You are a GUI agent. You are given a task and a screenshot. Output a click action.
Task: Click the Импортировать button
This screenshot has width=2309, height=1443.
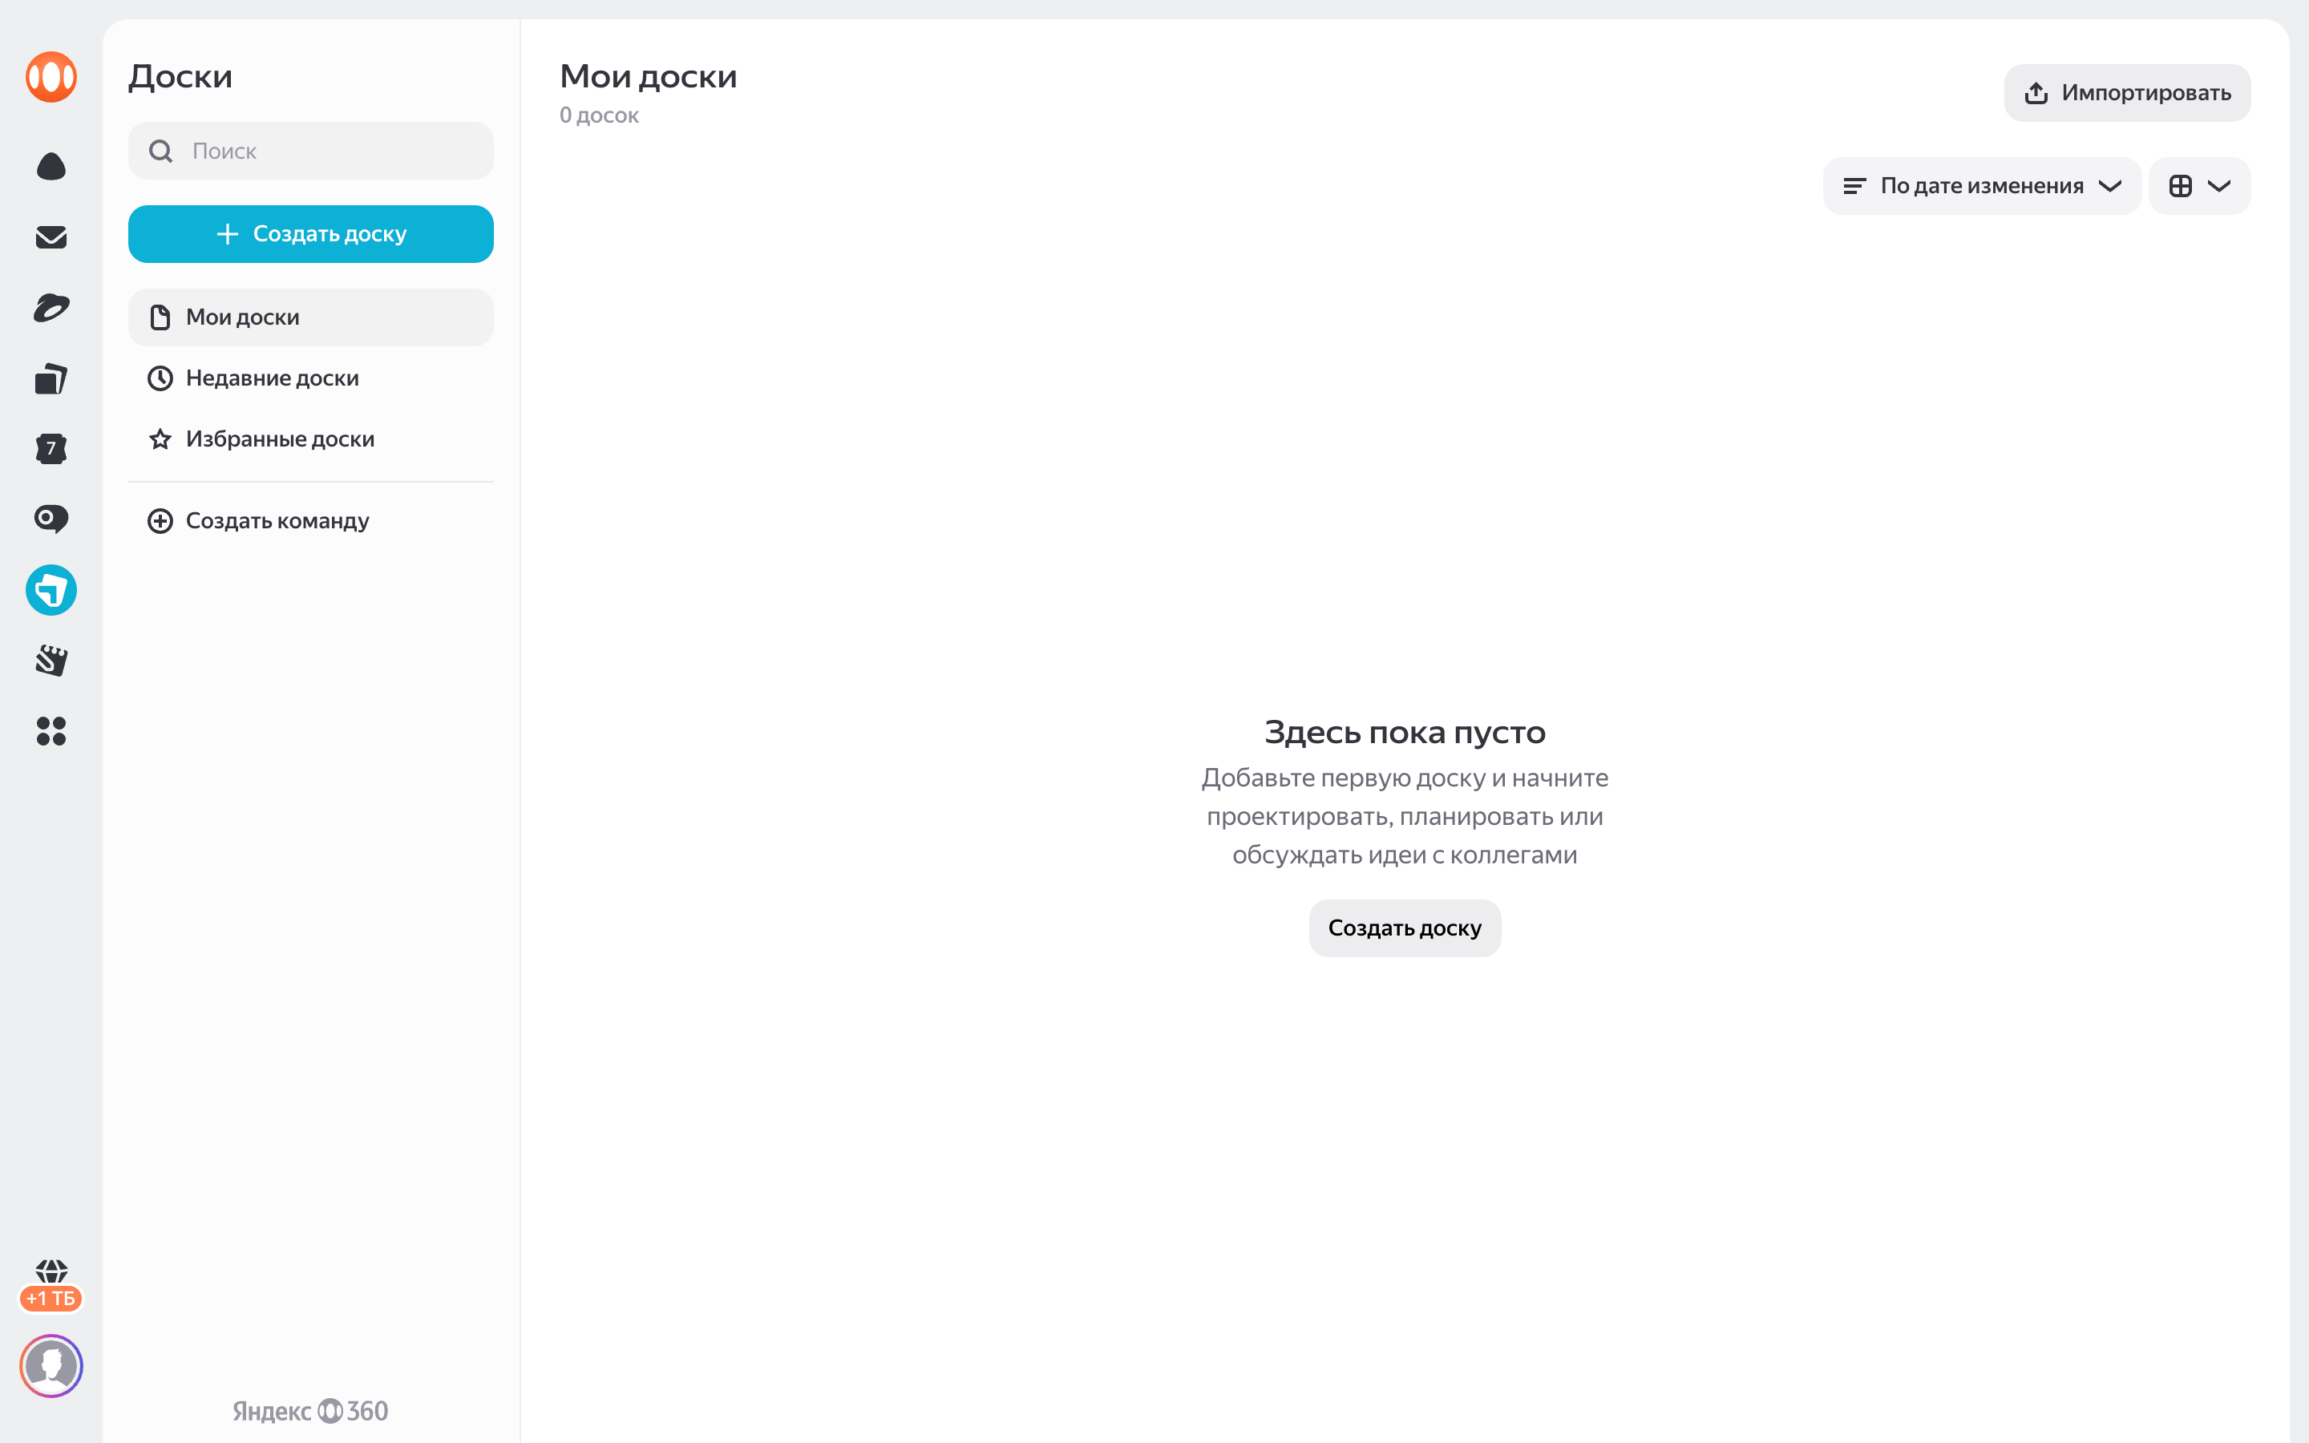[x=2127, y=92]
